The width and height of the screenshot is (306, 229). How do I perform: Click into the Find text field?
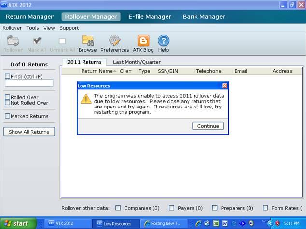coord(29,83)
